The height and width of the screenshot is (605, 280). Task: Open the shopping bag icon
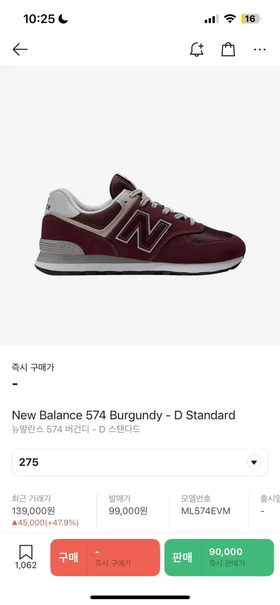[229, 49]
